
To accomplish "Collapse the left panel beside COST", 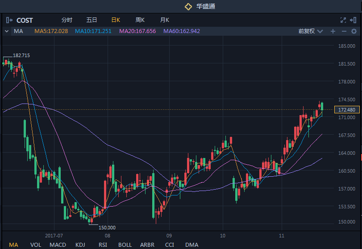I will pos(9,20).
